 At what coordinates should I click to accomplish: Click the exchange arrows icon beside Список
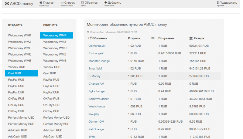62,3
